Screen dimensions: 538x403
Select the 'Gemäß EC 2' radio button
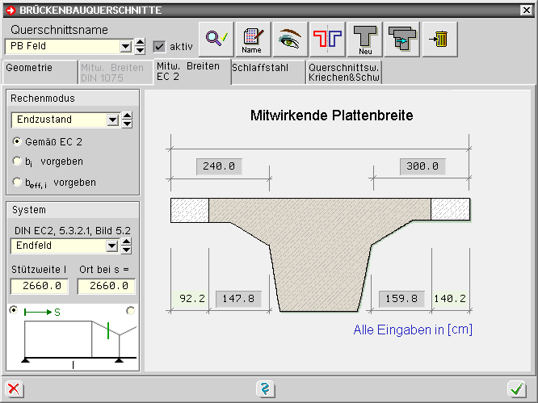(17, 141)
